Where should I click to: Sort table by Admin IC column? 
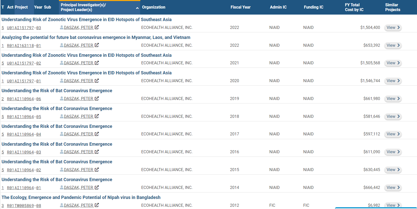click(x=278, y=7)
